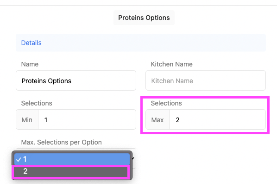Click the empty Kitchen Name input
The height and width of the screenshot is (184, 277).
(x=206, y=80)
